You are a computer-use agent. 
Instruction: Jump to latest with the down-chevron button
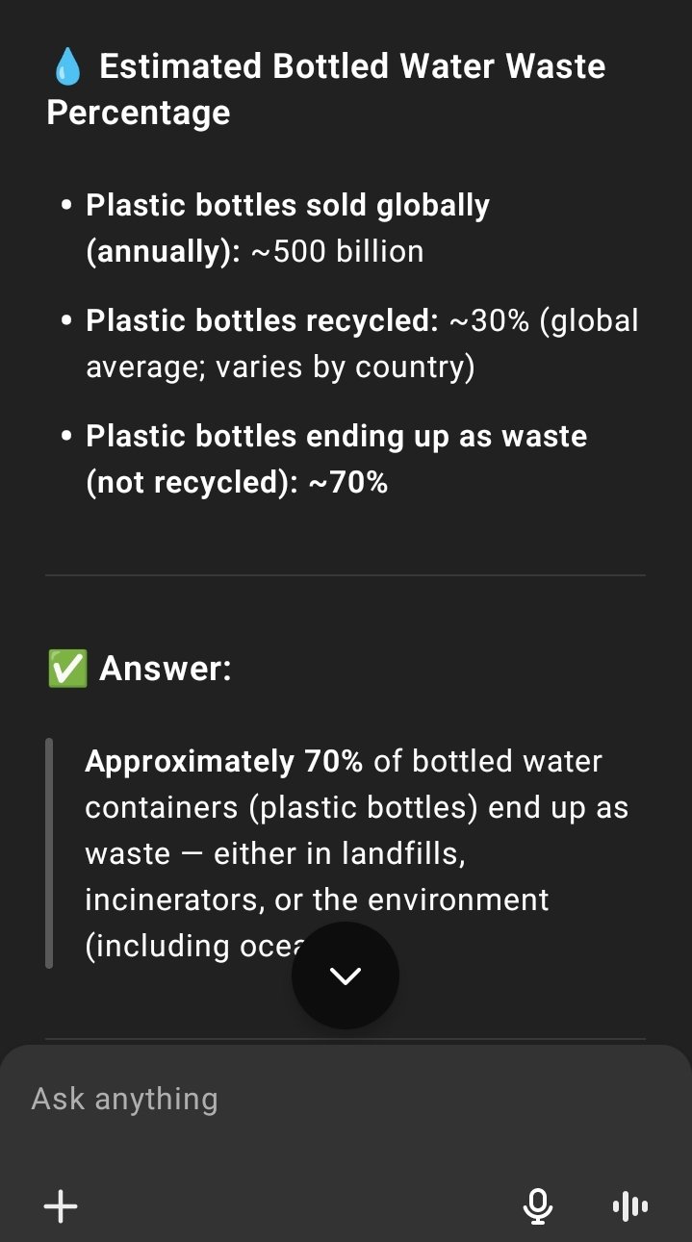pyautogui.click(x=346, y=976)
